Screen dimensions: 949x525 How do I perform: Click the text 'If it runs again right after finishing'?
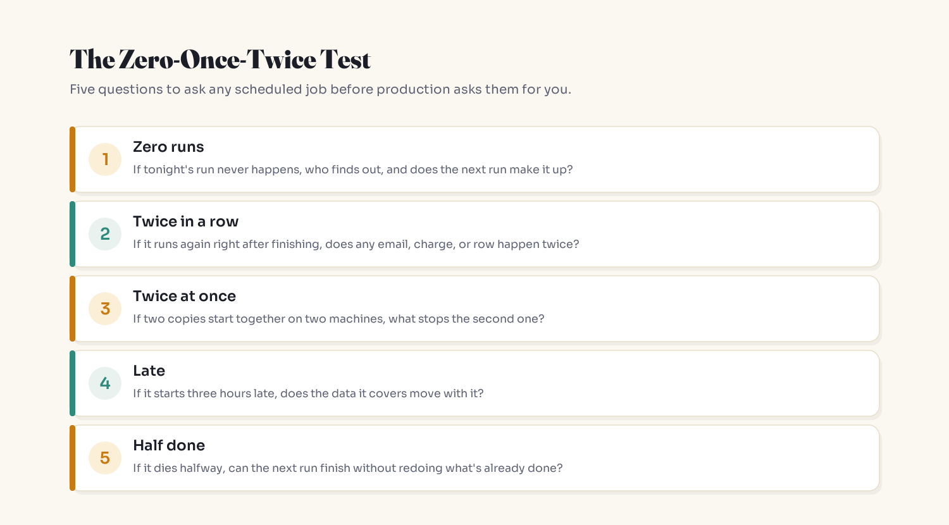click(x=227, y=244)
